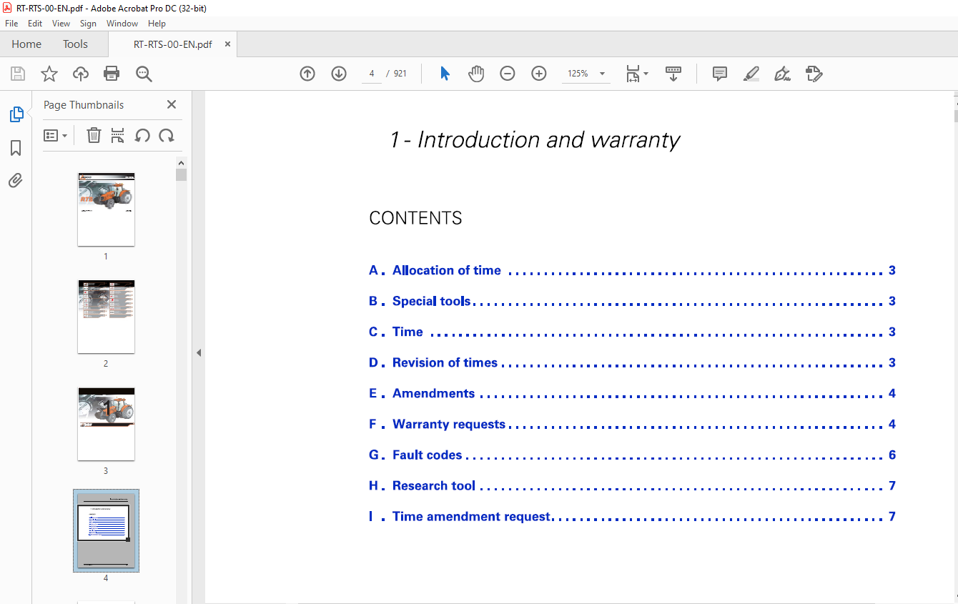Select the RT-RTS-00-EN.pdf document tab
This screenshot has height=604, width=958.
click(x=172, y=44)
